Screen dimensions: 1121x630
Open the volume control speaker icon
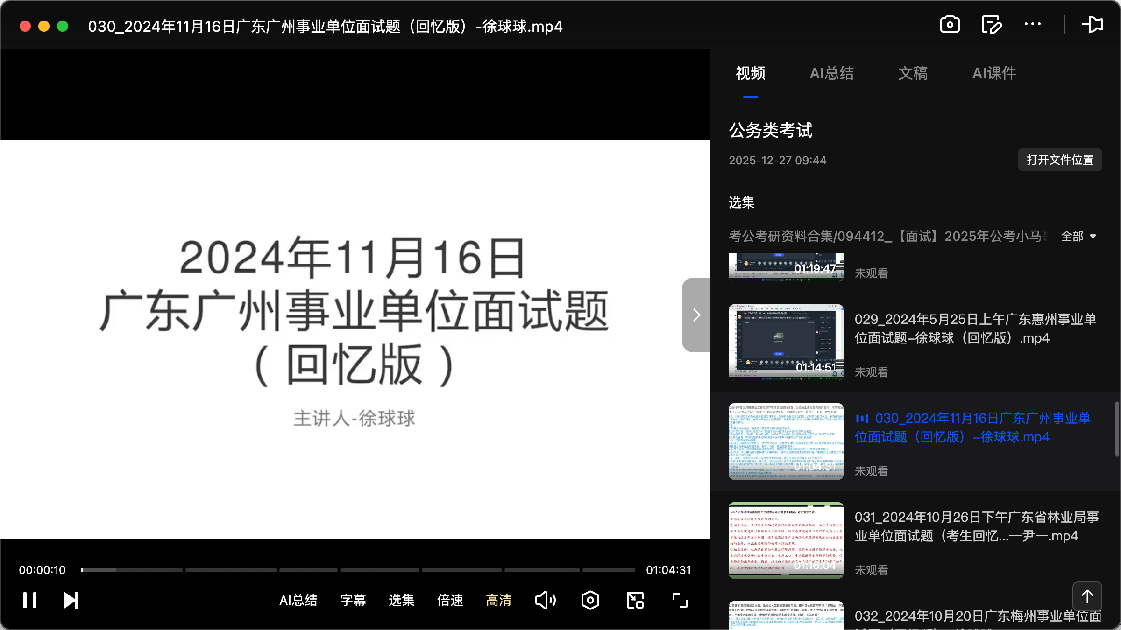[545, 600]
